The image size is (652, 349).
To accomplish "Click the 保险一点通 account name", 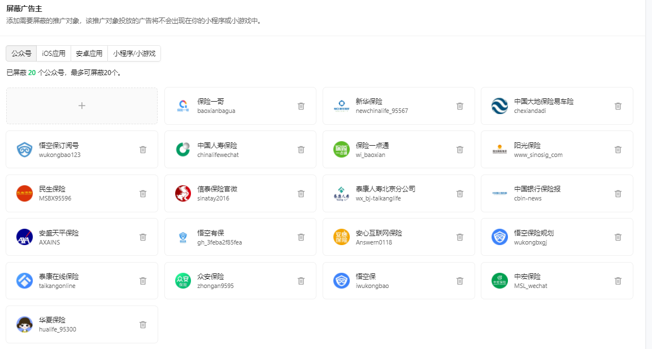I will tap(372, 146).
